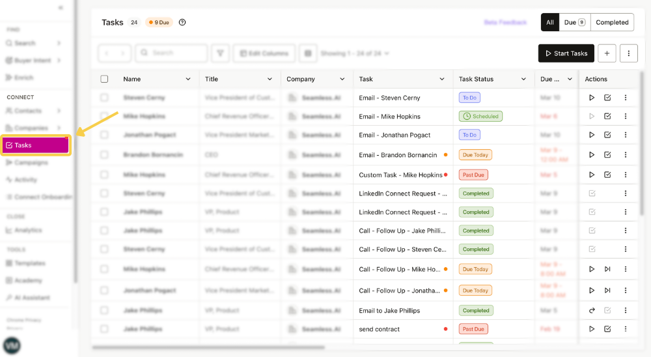651x357 pixels.
Task: Skip the Call - Follow Up - Jonatha... task
Action: (607, 290)
